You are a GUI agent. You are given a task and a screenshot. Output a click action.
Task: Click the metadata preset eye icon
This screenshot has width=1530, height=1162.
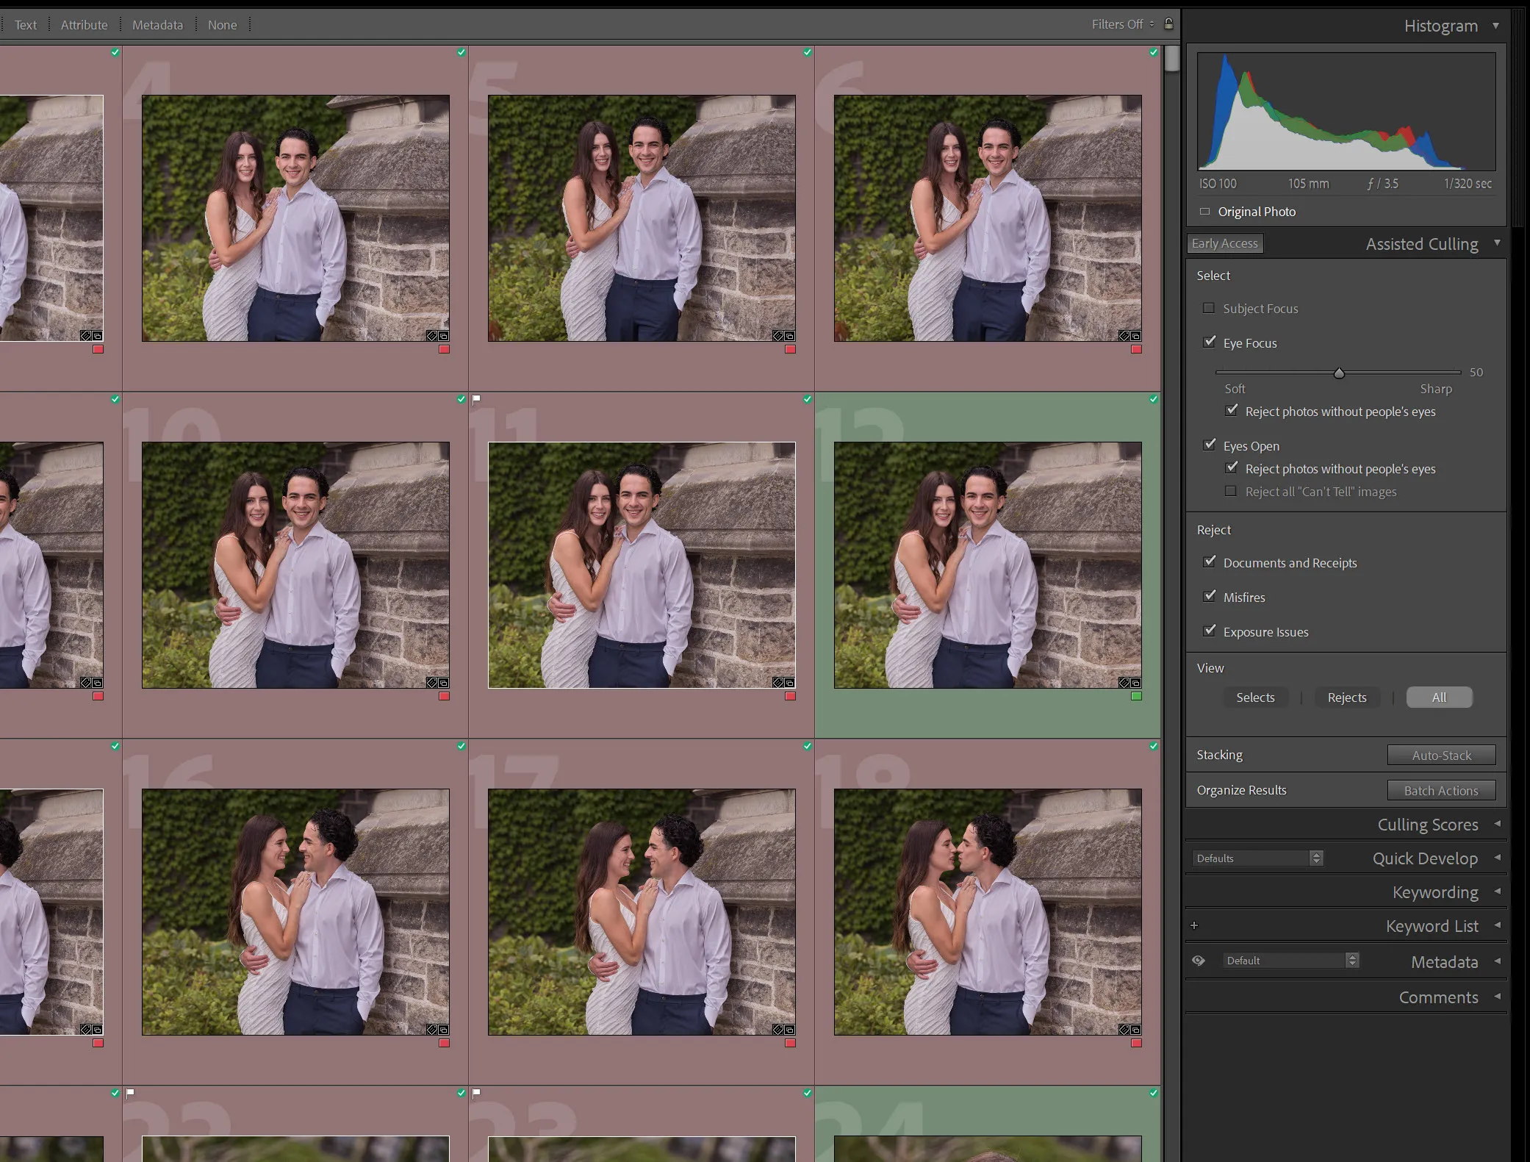(x=1199, y=961)
